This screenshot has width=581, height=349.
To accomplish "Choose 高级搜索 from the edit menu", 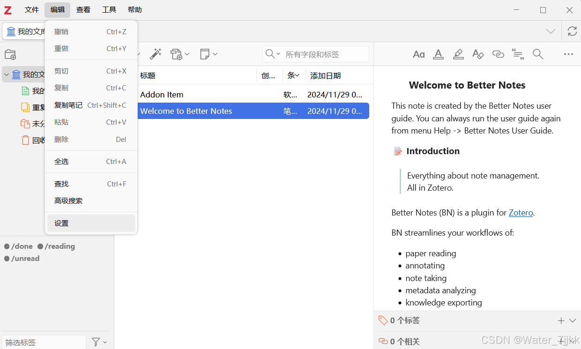I will coord(91,200).
